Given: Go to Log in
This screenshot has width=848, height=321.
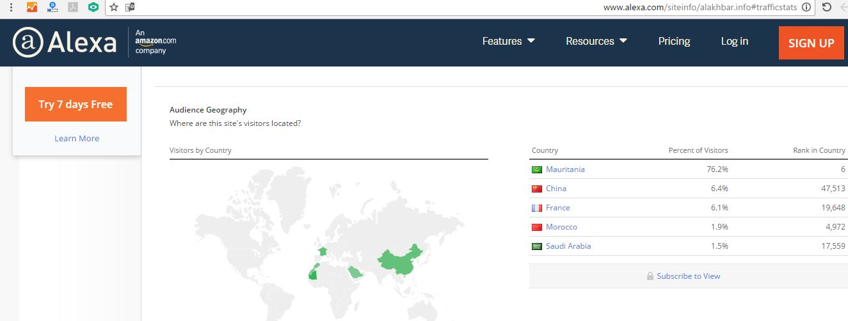Looking at the screenshot, I should click(734, 42).
